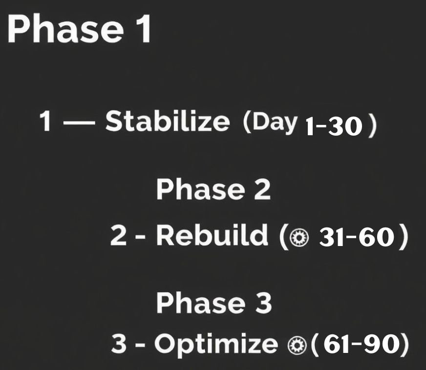Click the number 3 before Optimize
This screenshot has width=426, height=370.
pyautogui.click(x=119, y=345)
